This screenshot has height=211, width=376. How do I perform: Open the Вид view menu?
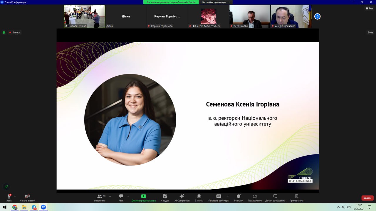(369, 8)
